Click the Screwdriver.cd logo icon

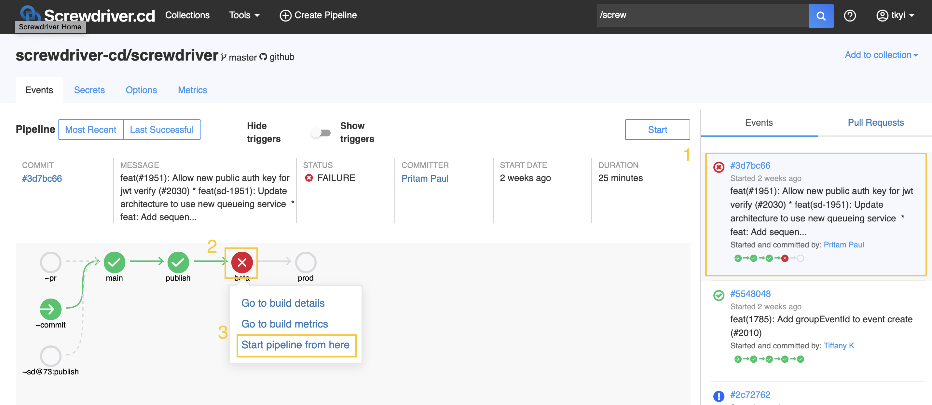30,14
